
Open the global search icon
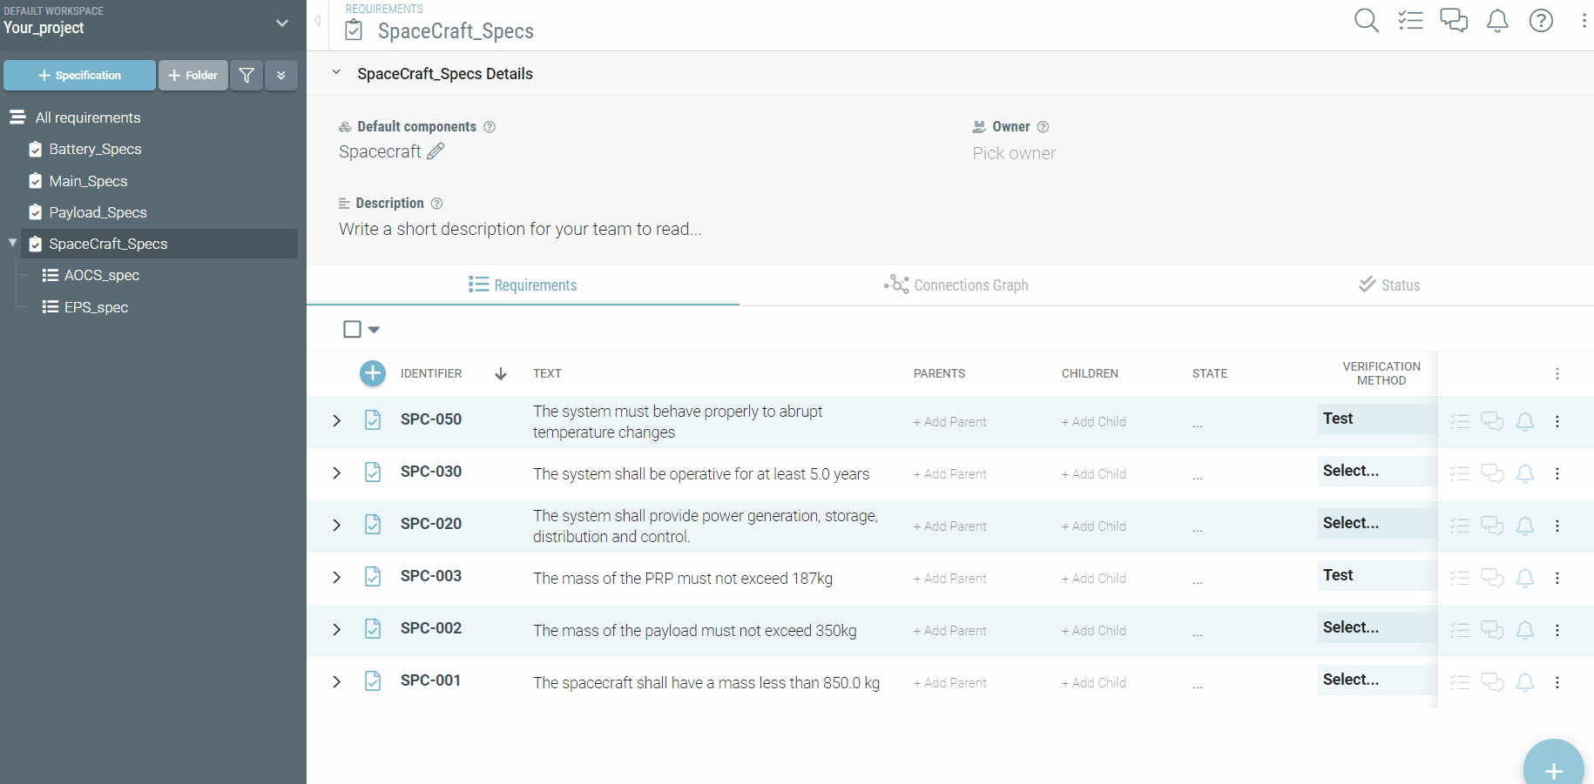1366,20
